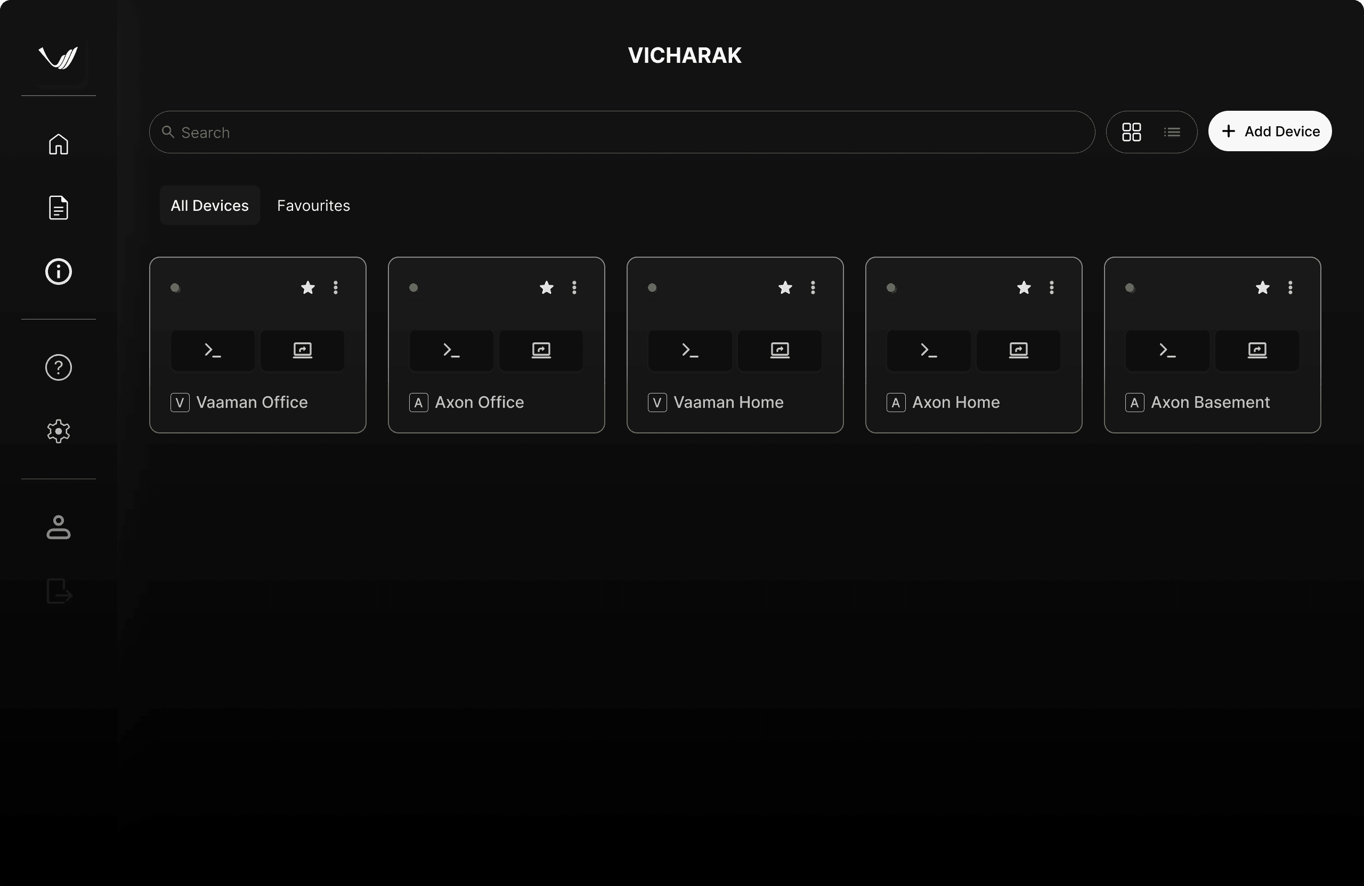Open terminal for Axon Basement
This screenshot has height=886, width=1364.
[1167, 350]
